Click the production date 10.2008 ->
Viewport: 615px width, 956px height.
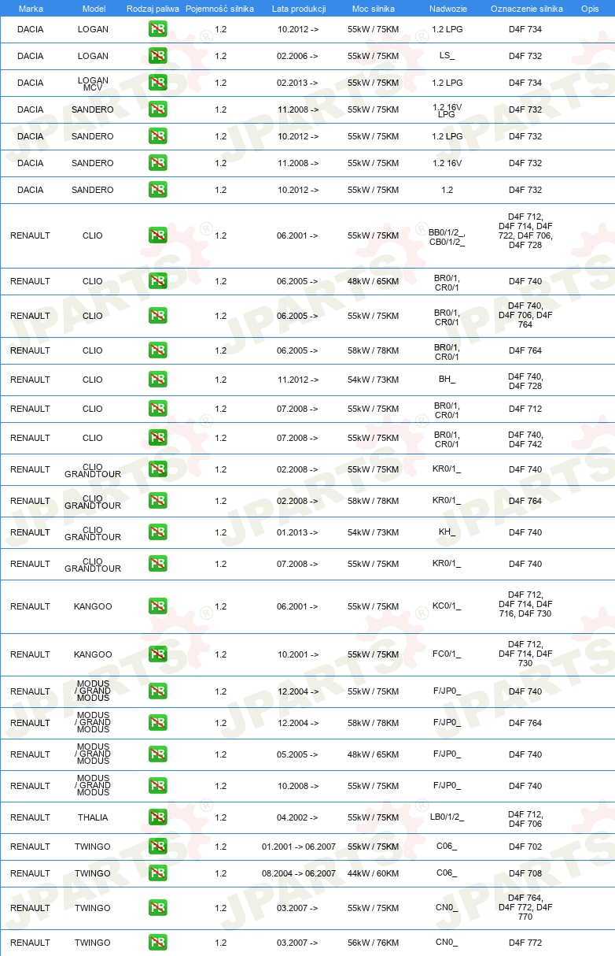coord(297,786)
